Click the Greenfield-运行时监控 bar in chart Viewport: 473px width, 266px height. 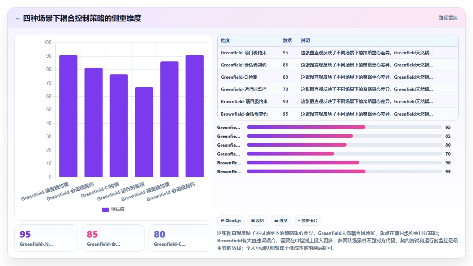144,132
